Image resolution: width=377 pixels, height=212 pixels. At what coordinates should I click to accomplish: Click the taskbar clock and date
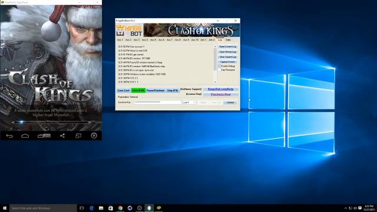tap(369, 208)
